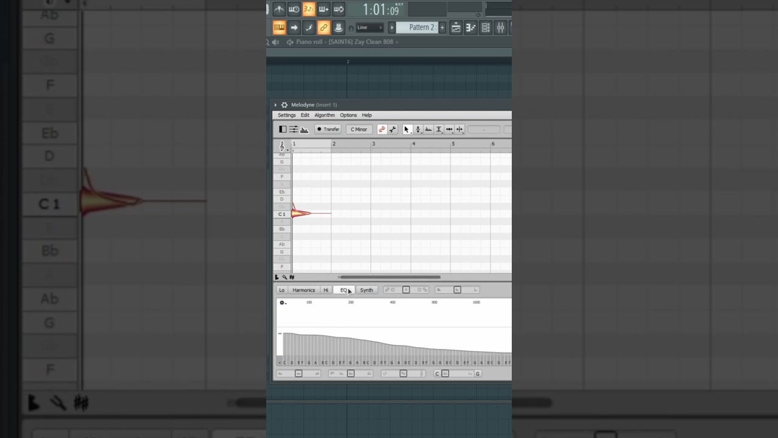
Task: Click the Hi button in sound editor
Action: (326, 290)
